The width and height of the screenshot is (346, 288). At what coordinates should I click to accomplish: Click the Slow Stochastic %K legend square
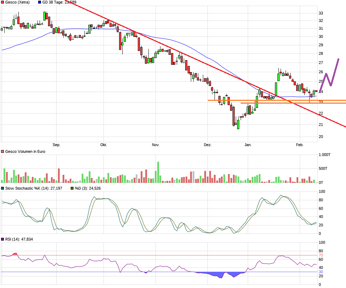coord(2,188)
